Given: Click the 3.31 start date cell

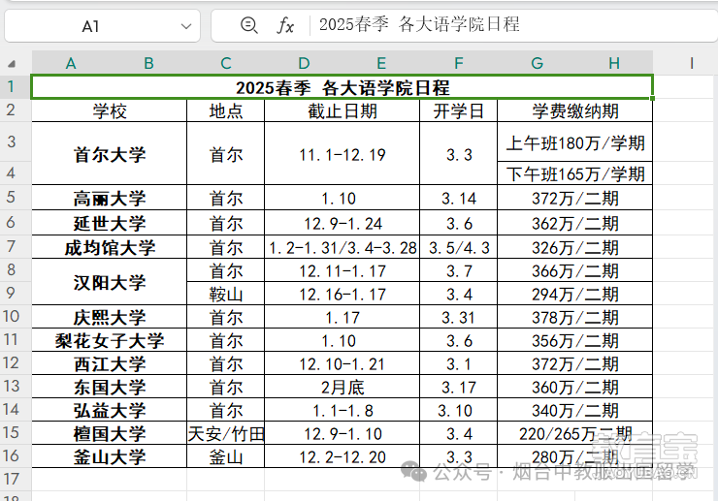Looking at the screenshot, I should click(458, 317).
